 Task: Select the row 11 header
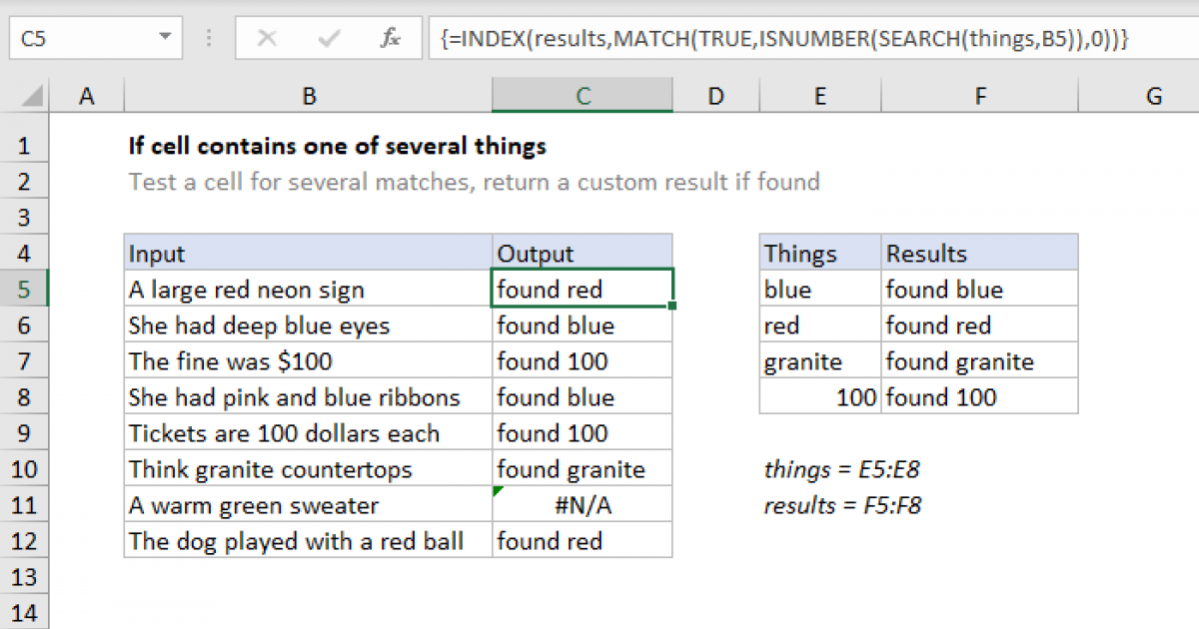(x=25, y=504)
